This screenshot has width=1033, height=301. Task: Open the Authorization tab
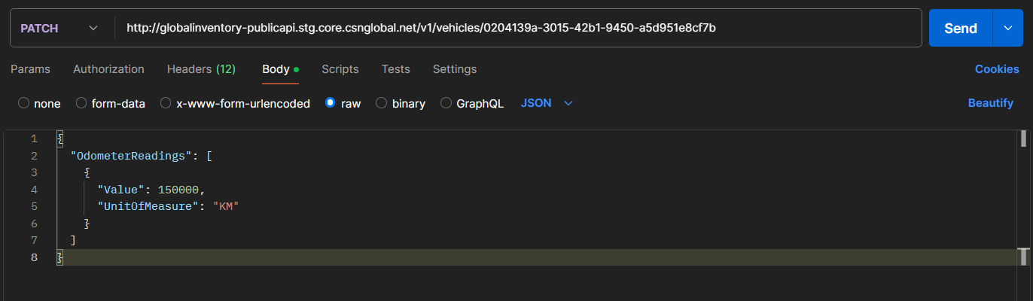coord(108,69)
